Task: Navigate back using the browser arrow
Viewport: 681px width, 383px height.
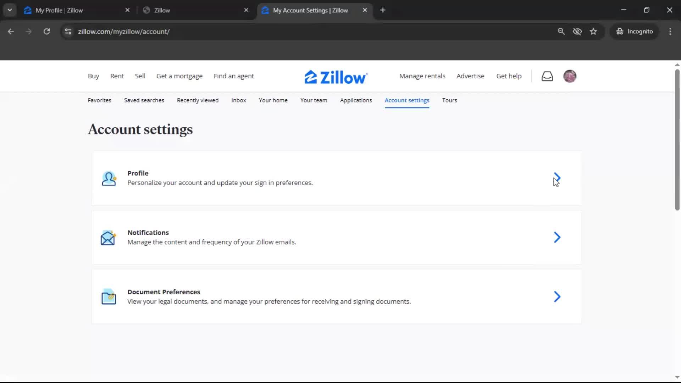Action: click(x=11, y=31)
